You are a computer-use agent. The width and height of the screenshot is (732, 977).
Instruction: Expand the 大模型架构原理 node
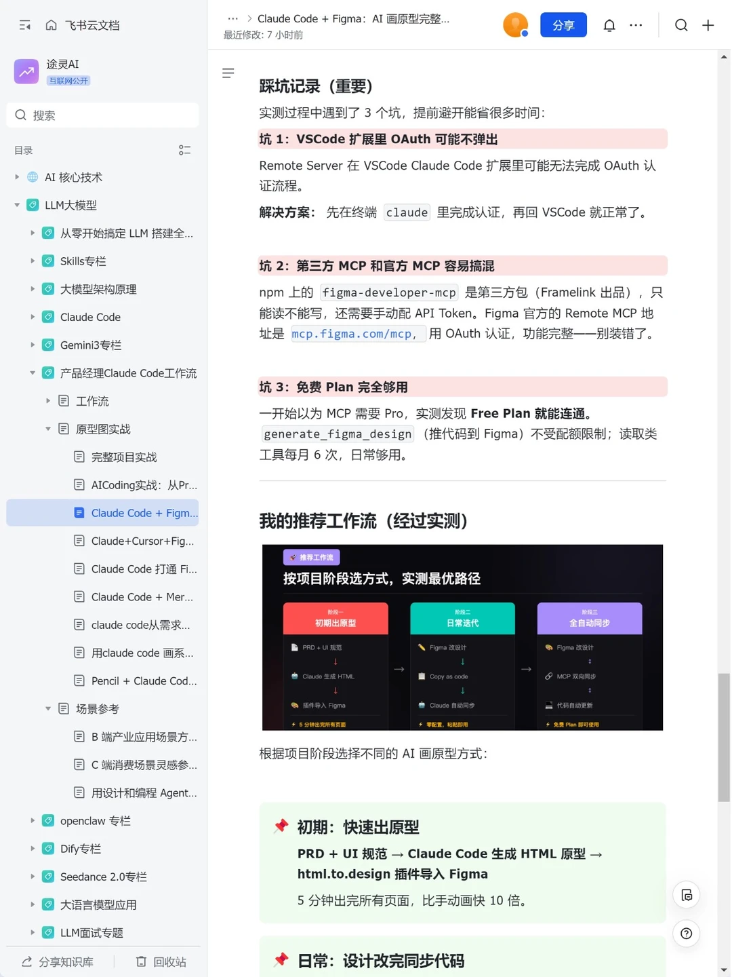[x=32, y=289]
